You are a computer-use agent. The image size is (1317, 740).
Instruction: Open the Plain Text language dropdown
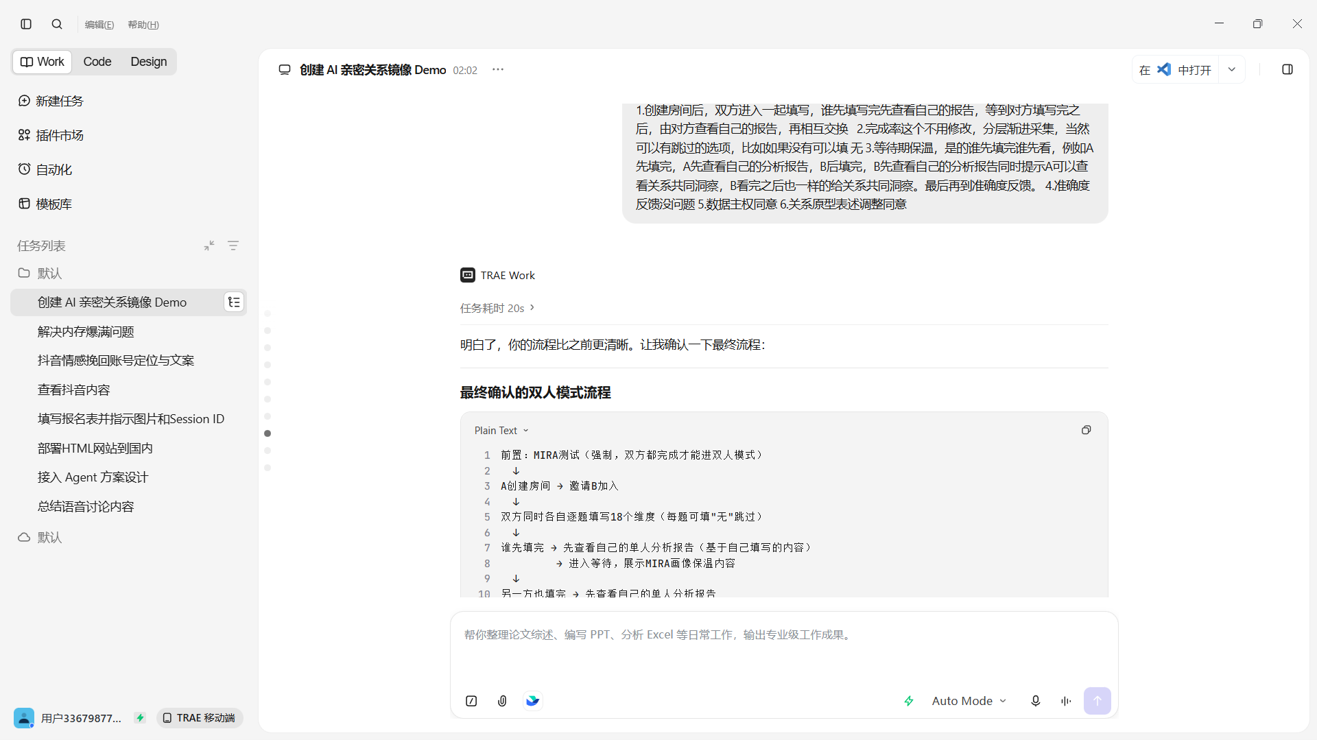coord(501,431)
